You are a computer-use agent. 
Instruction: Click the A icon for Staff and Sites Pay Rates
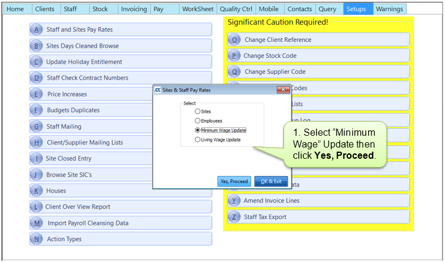37,30
